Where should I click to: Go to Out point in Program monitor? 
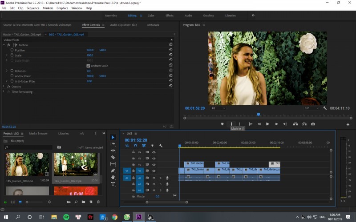tap(285, 124)
